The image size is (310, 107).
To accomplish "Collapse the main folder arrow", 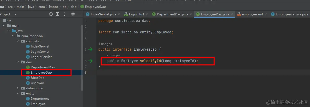I will click(x=4, y=26).
